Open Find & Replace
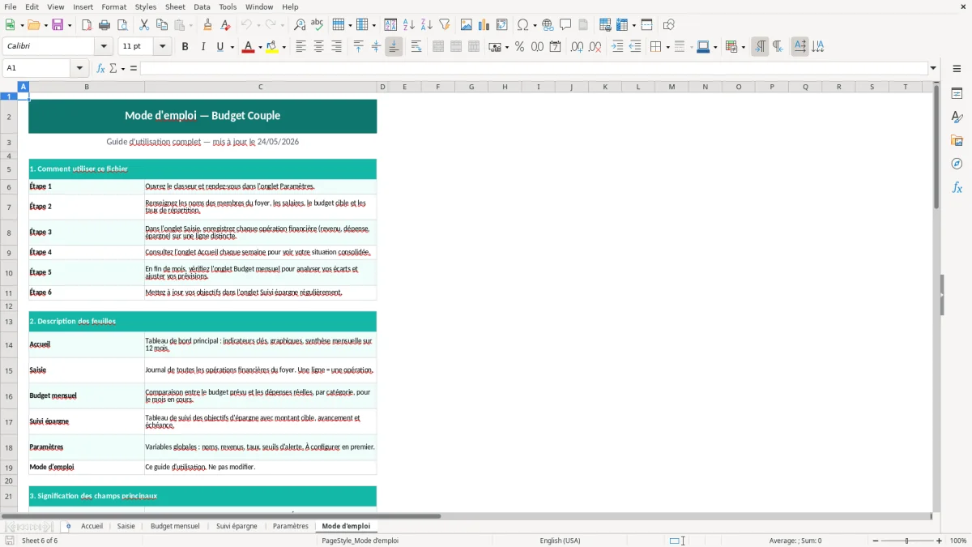Image resolution: width=972 pixels, height=547 pixels. [x=300, y=25]
